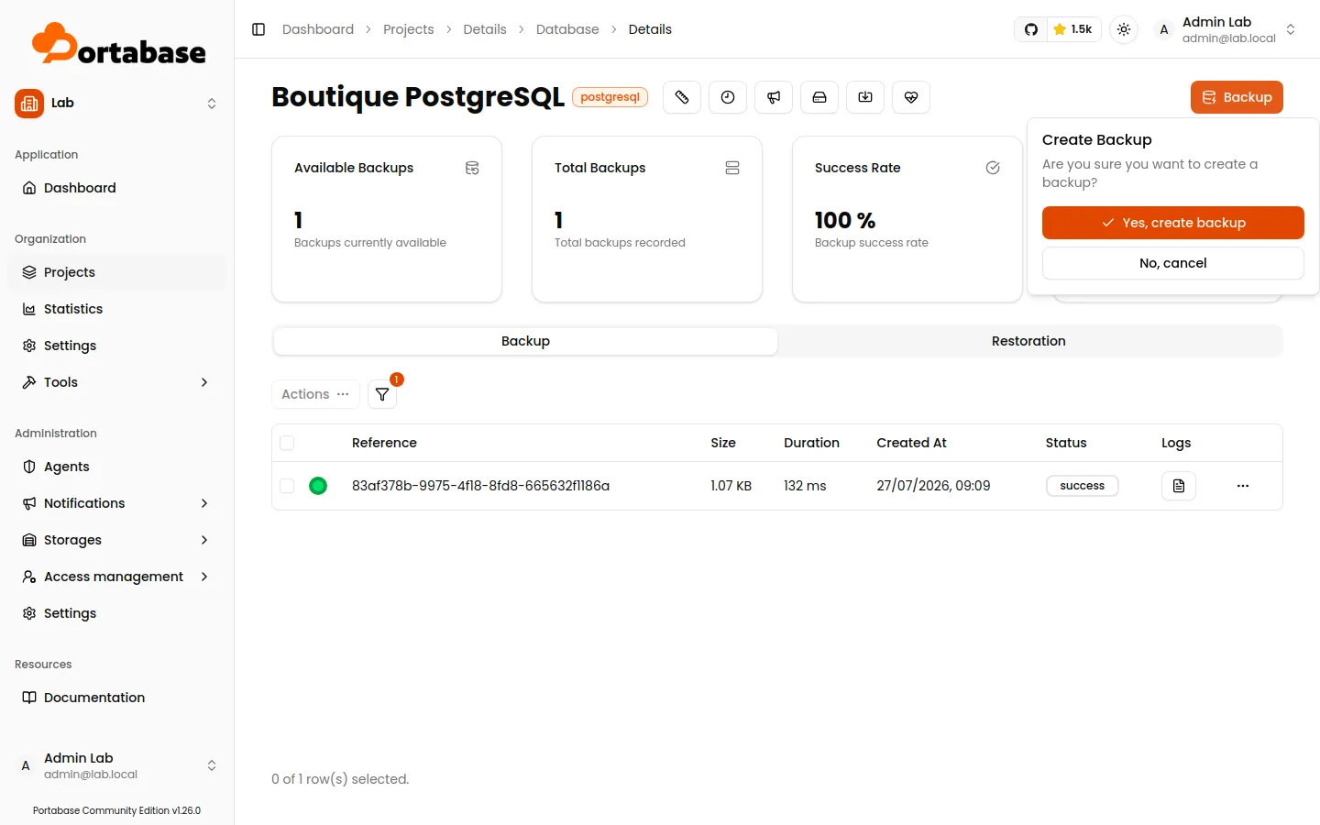The height and width of the screenshot is (825, 1320).
Task: Open the clock schedule icon button
Action: (x=728, y=97)
